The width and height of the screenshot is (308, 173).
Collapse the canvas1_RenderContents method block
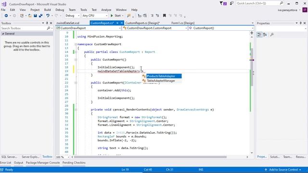pyautogui.click(x=76, y=110)
